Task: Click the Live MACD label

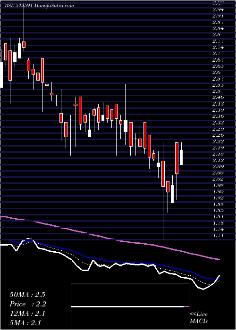Action: point(199,318)
